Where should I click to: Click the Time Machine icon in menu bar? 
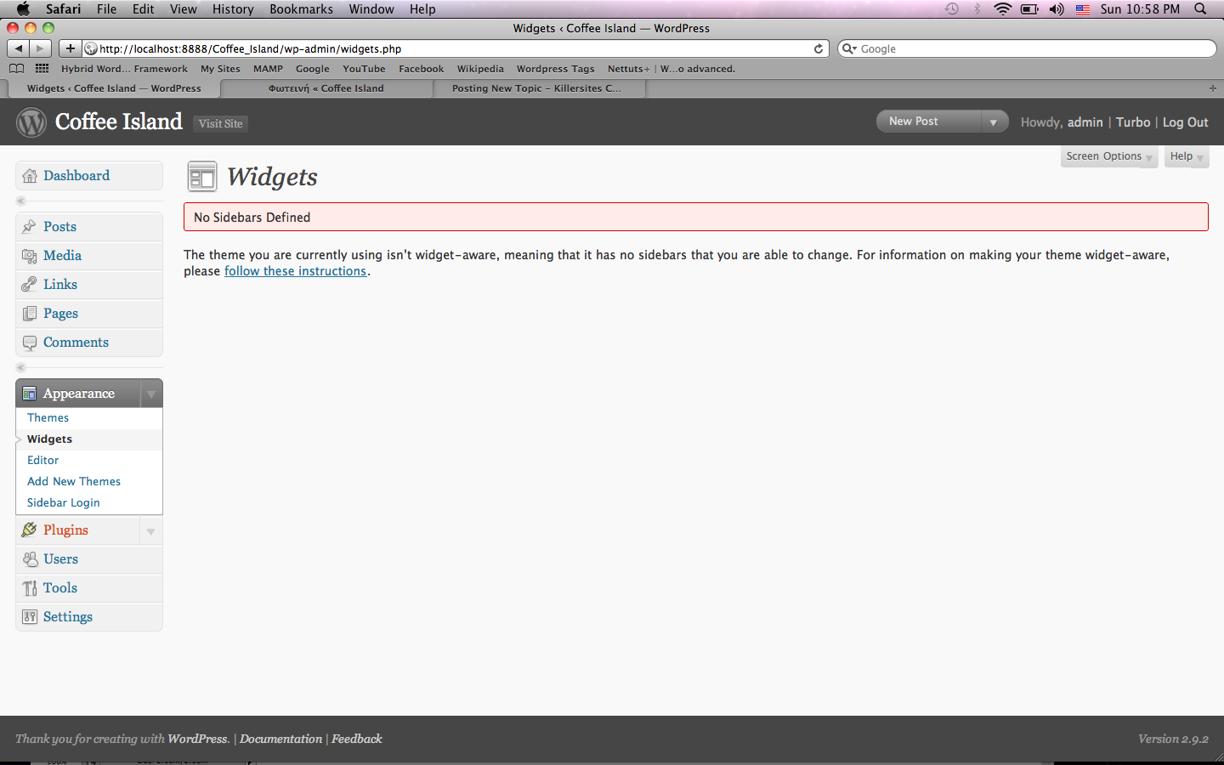coord(952,9)
